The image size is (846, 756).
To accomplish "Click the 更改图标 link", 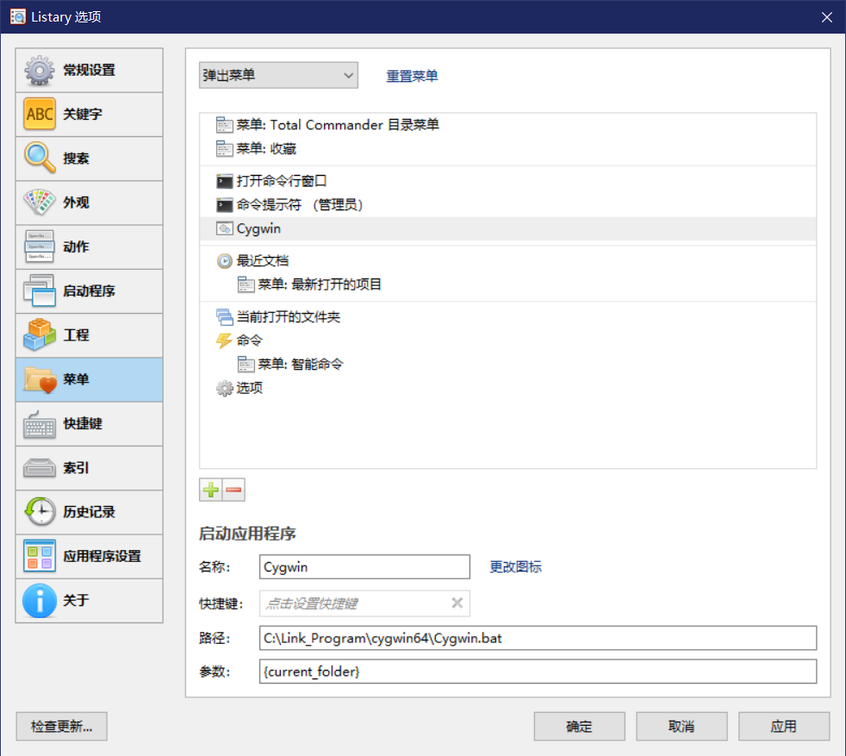I will pos(515,566).
